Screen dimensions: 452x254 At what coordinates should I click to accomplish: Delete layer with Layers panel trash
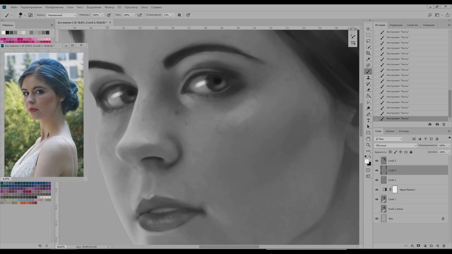444,246
